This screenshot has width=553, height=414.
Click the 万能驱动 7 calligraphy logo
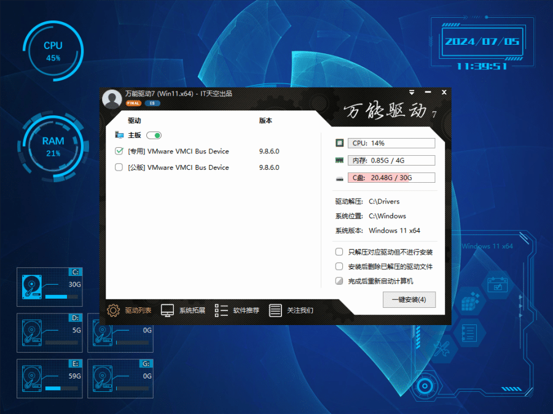coord(390,111)
